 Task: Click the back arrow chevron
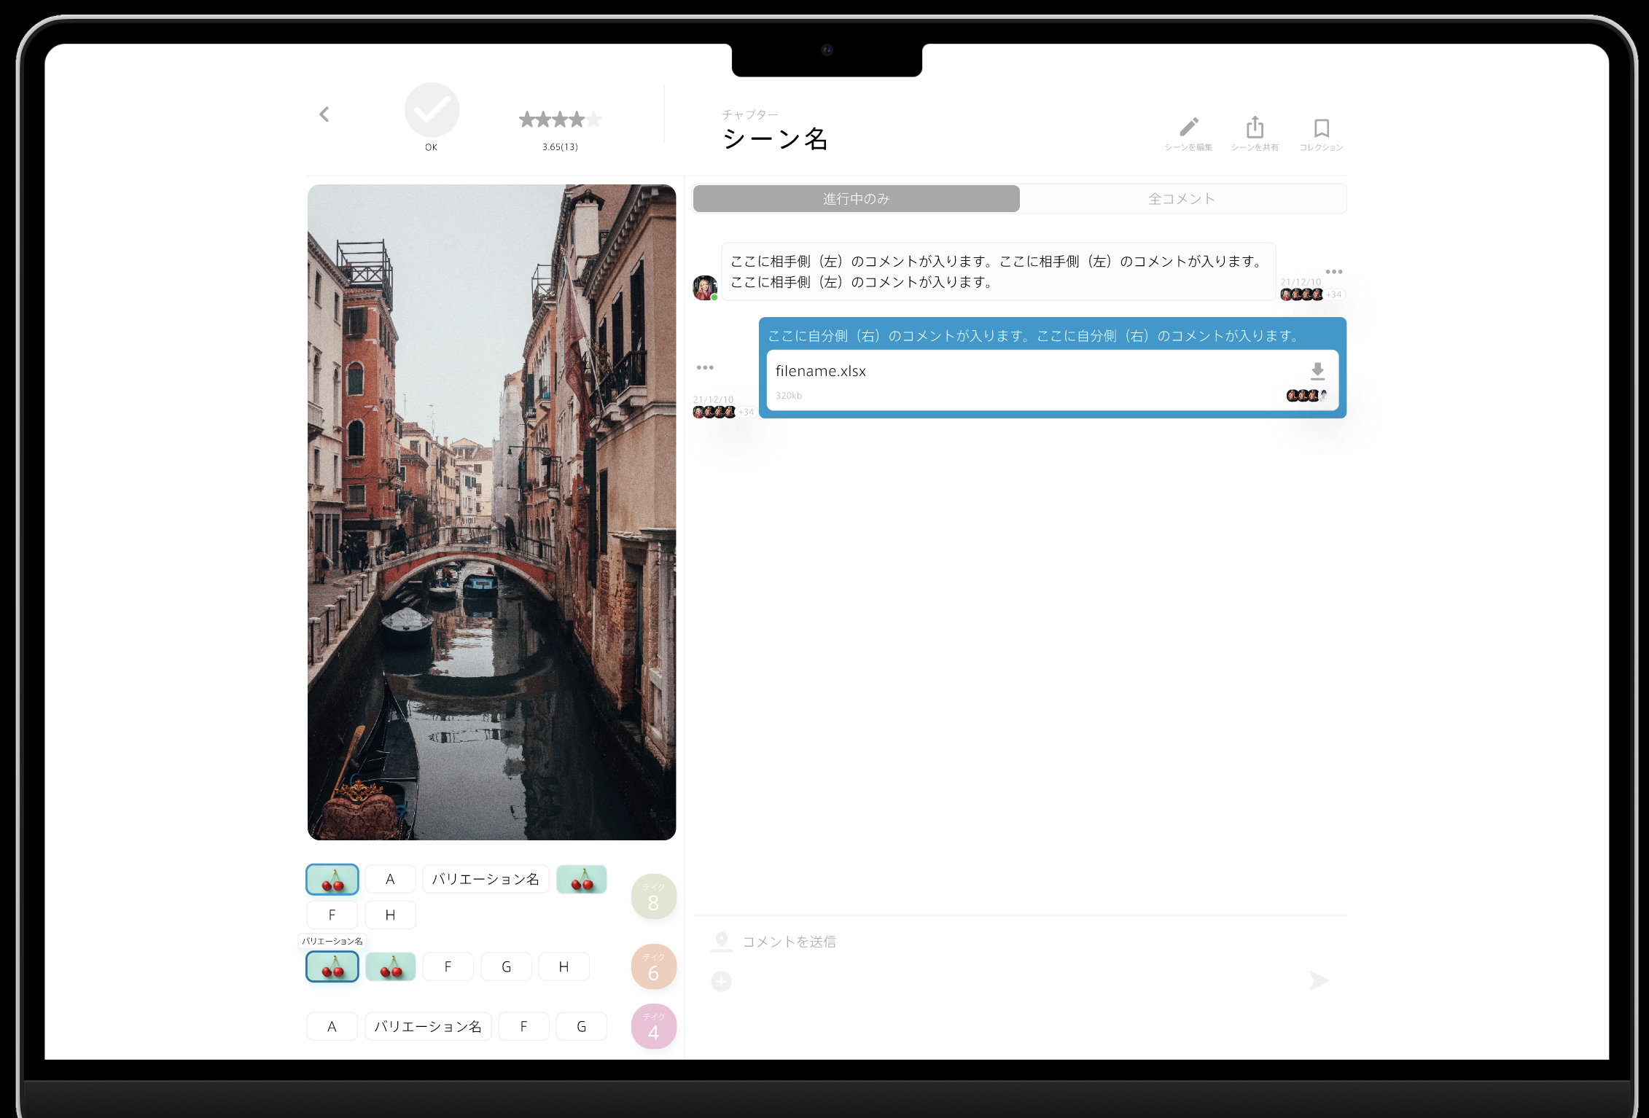pyautogui.click(x=324, y=114)
